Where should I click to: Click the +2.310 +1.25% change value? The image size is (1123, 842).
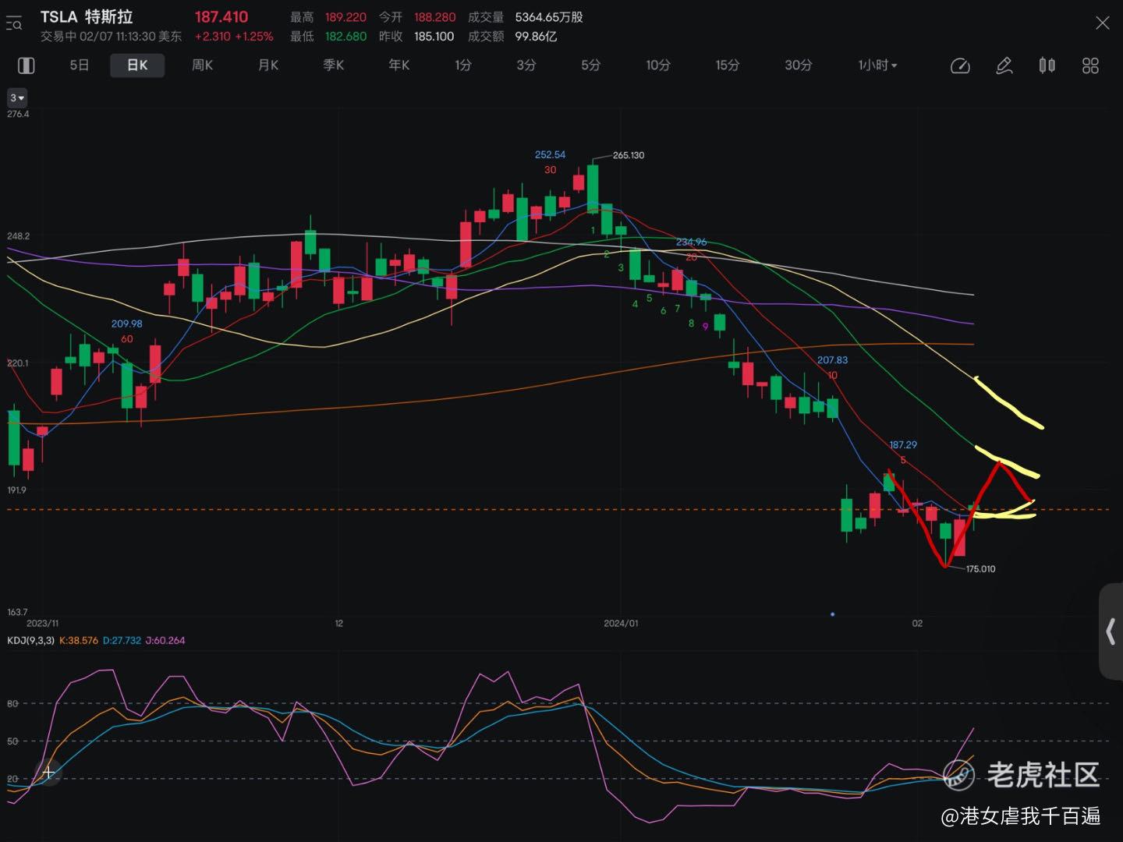(234, 37)
